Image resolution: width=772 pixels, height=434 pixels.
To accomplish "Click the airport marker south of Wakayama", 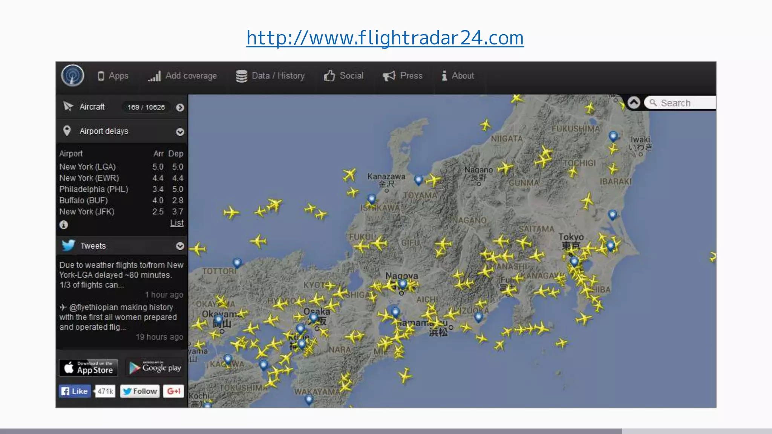I will point(309,399).
